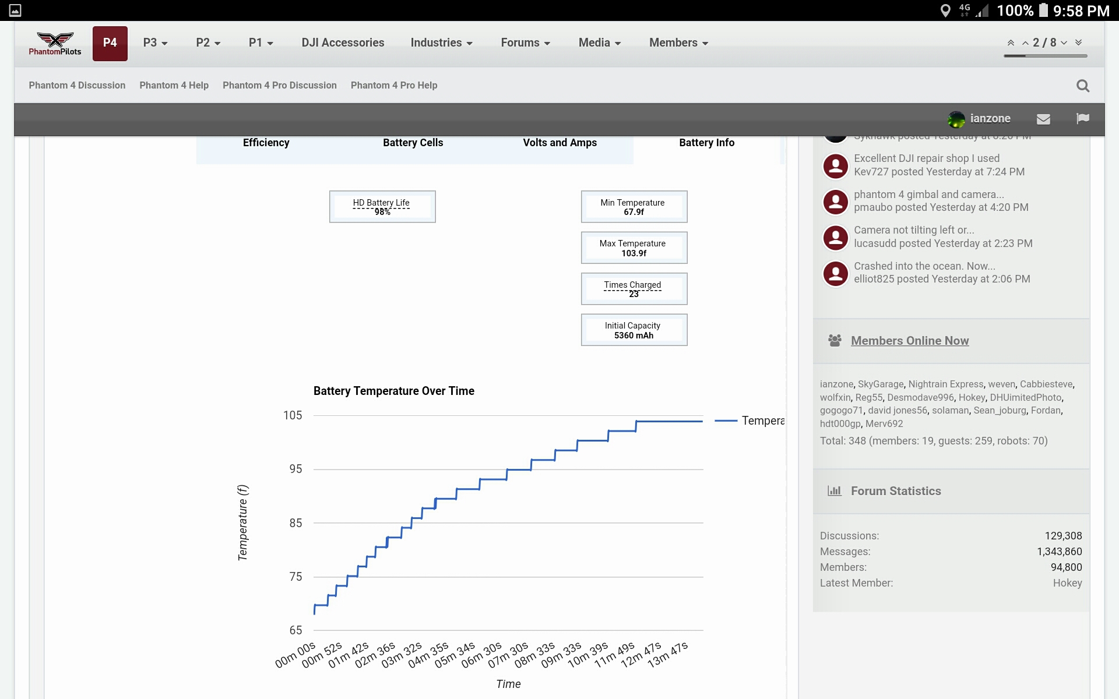
Task: Click Kev727's avatar icon
Action: click(835, 166)
